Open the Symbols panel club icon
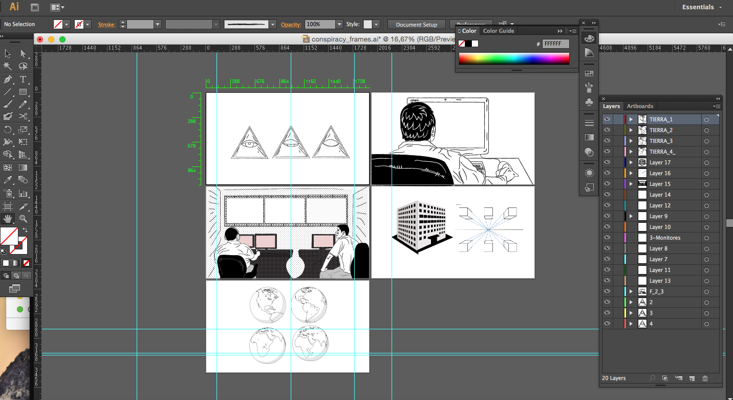The width and height of the screenshot is (733, 400). point(589,102)
